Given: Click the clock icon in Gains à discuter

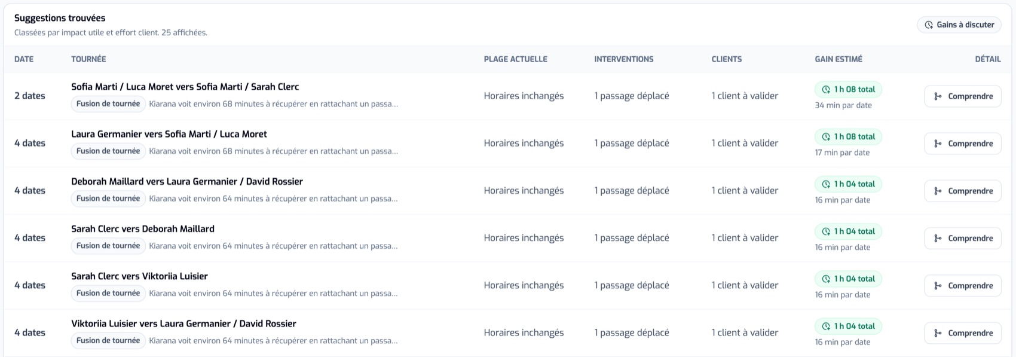Looking at the screenshot, I should 929,25.
